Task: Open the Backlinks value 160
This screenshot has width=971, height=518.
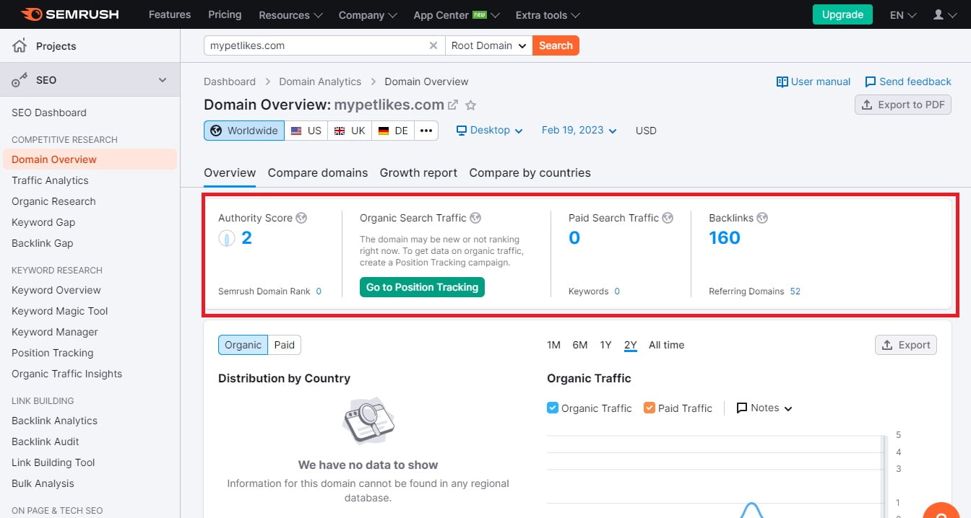Action: (x=725, y=238)
